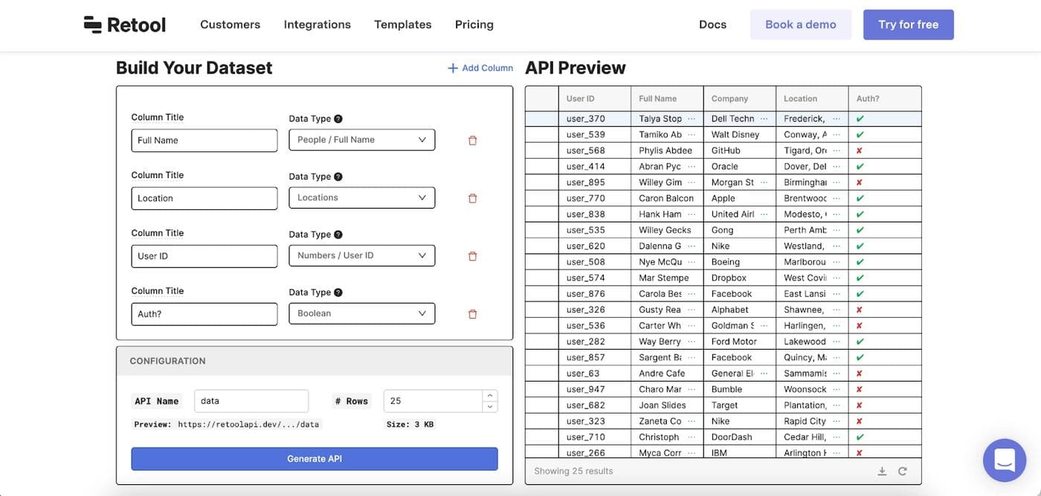
Task: Click the Retool logo
Action: (x=125, y=25)
